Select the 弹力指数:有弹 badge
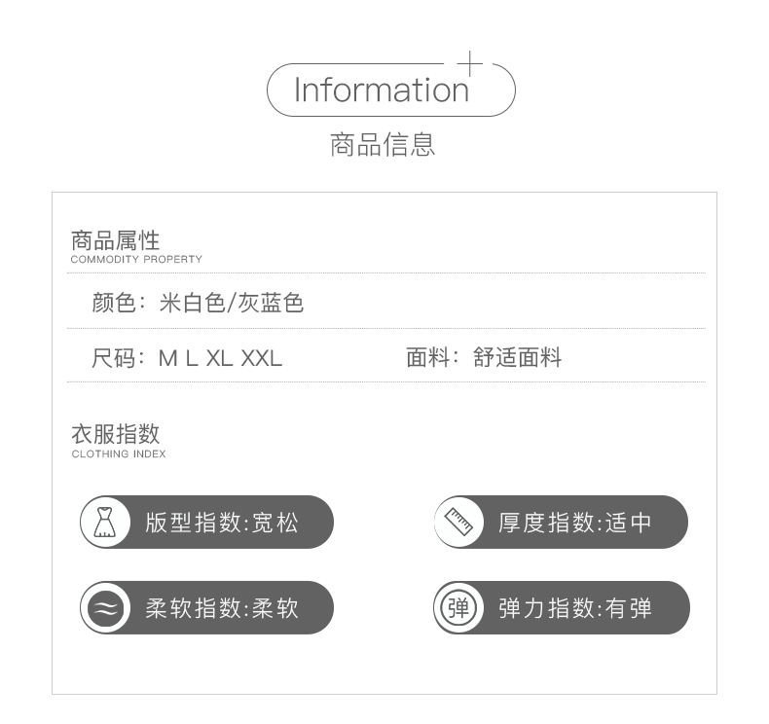The image size is (769, 724). [x=562, y=608]
